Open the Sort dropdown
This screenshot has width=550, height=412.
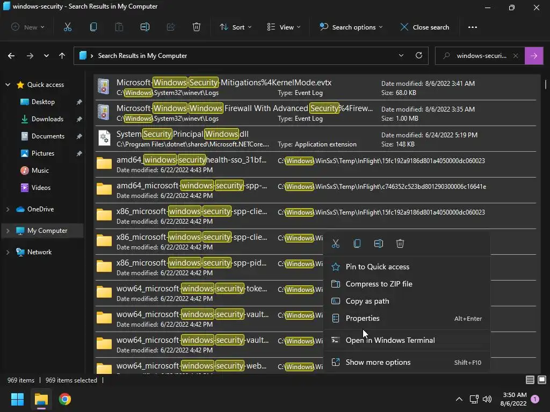[235, 27]
